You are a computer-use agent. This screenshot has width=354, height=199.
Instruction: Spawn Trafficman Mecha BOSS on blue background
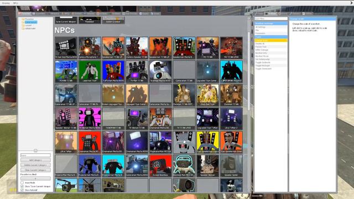point(113,71)
